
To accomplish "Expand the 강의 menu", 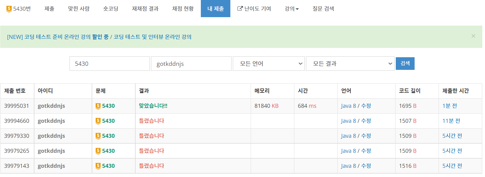I will (292, 9).
